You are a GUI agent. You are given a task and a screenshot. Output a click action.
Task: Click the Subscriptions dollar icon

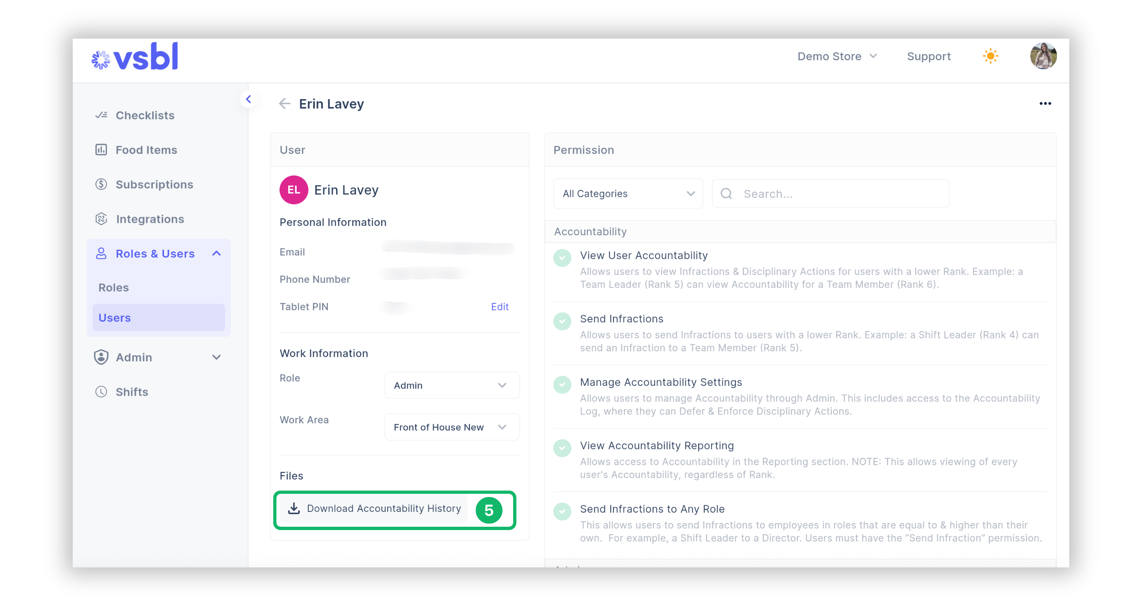[x=101, y=185]
